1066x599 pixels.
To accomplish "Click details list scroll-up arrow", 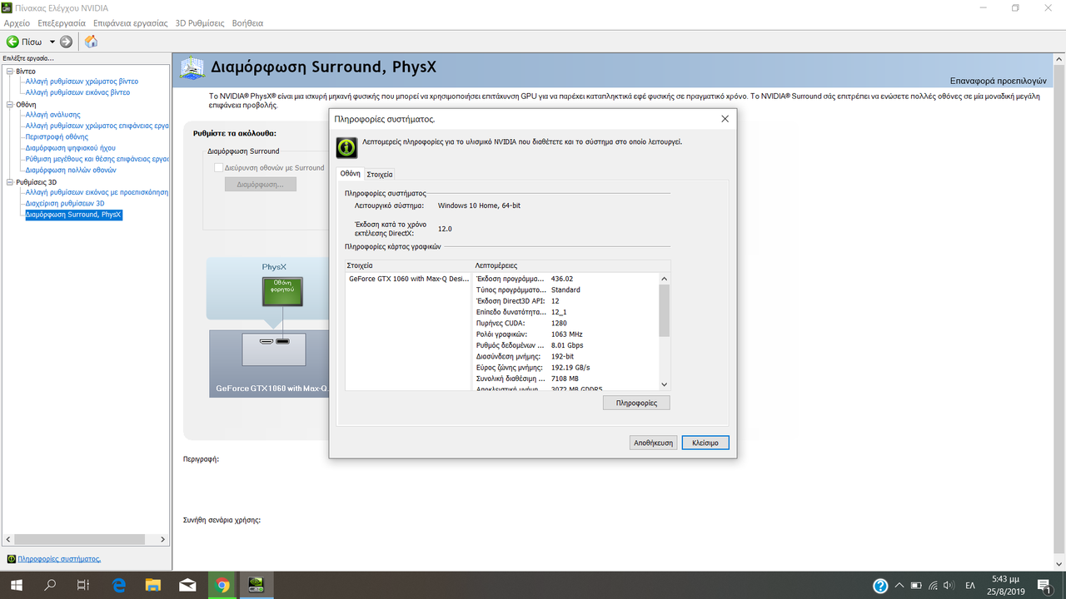I will pyautogui.click(x=664, y=279).
